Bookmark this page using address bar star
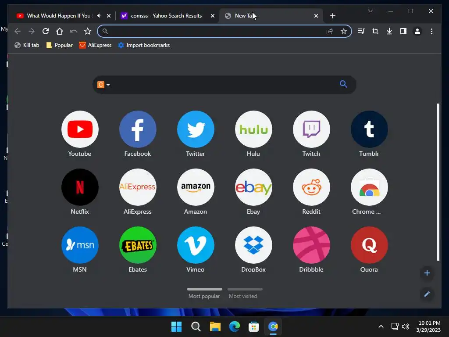The width and height of the screenshot is (449, 337). tap(344, 31)
